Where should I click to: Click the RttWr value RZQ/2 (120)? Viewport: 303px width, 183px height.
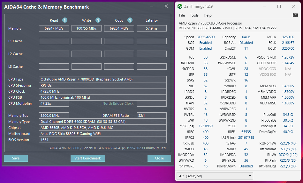click(288, 155)
